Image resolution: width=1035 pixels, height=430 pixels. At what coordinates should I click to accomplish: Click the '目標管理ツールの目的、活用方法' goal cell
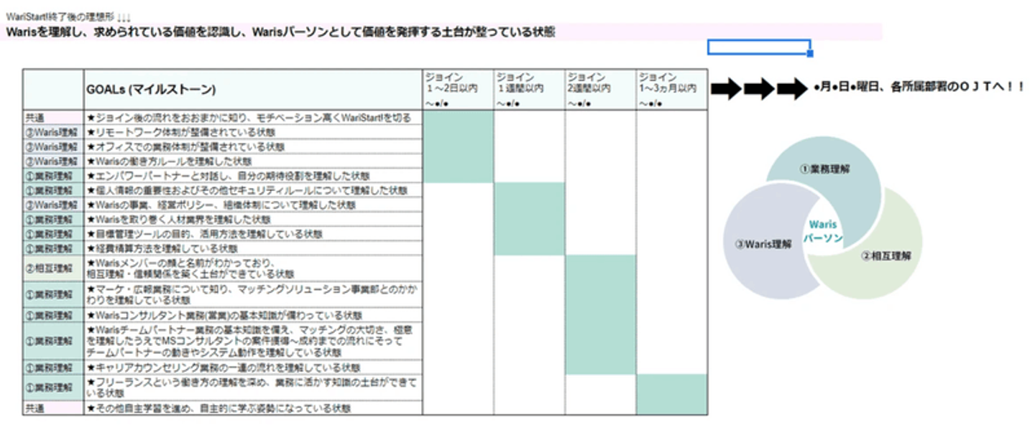tap(253, 233)
